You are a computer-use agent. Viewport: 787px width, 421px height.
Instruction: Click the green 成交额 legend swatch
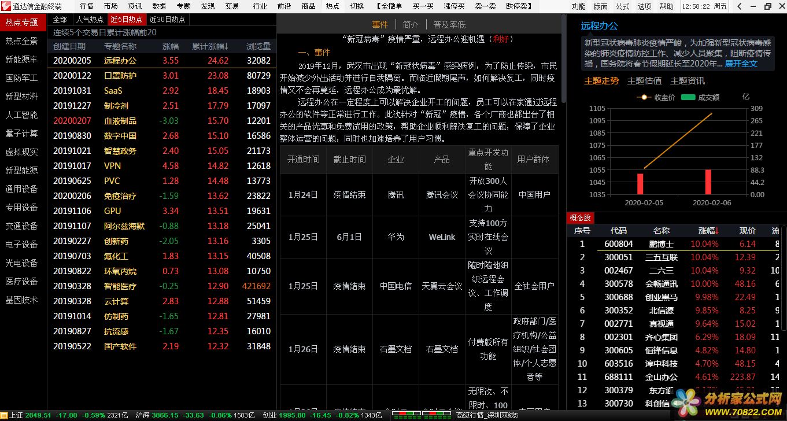(688, 97)
